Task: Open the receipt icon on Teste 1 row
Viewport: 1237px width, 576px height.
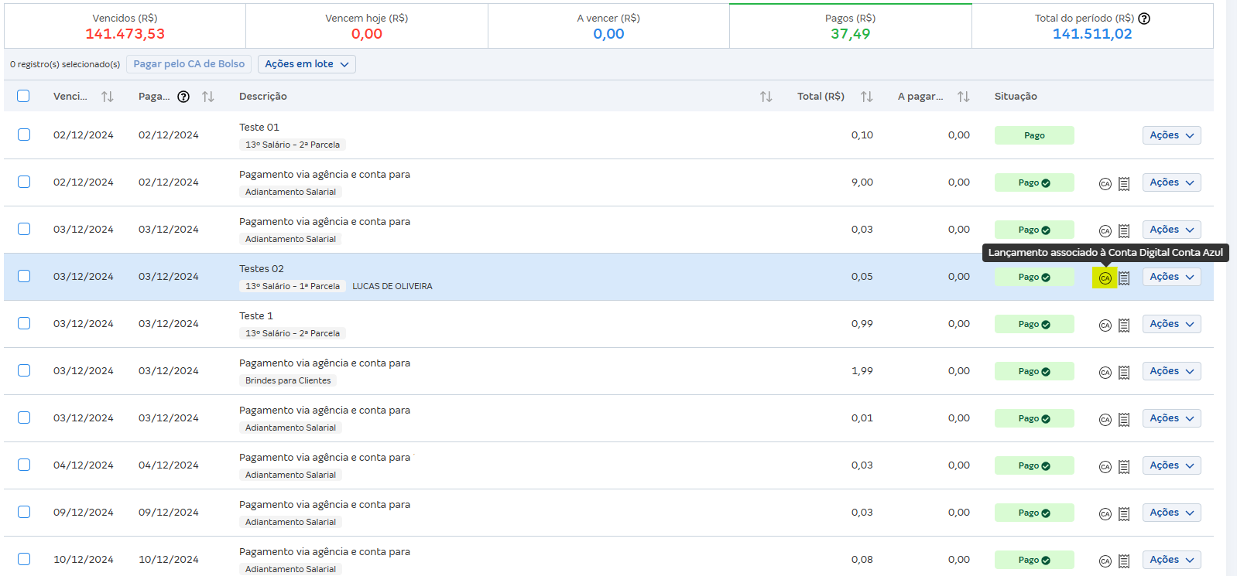Action: [1124, 325]
